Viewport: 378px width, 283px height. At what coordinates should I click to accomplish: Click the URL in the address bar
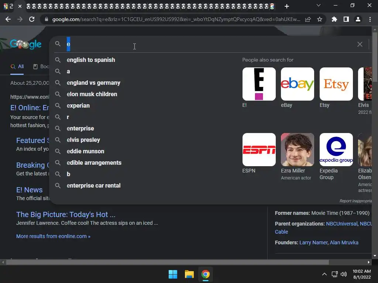click(x=176, y=19)
